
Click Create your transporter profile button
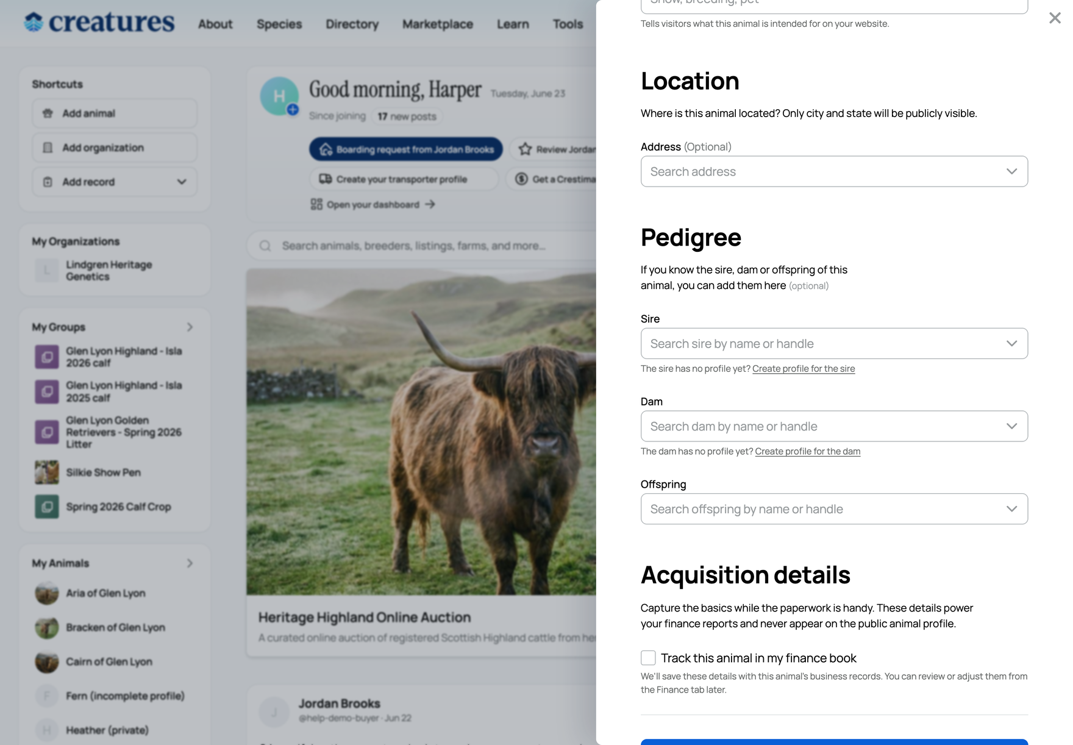[404, 179]
